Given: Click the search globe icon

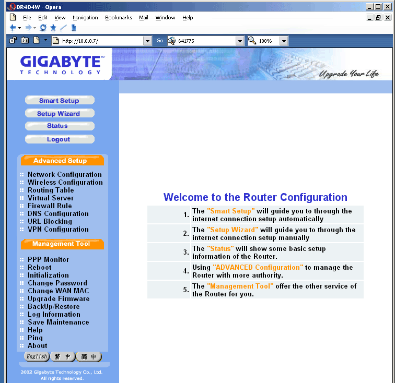Looking at the screenshot, I should 172,41.
